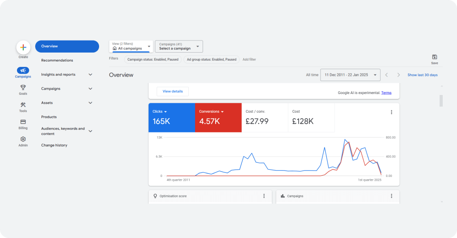Open Campaigns megaphone icon in sidebar
Viewport: 457px width, 238px height.
coord(23,70)
